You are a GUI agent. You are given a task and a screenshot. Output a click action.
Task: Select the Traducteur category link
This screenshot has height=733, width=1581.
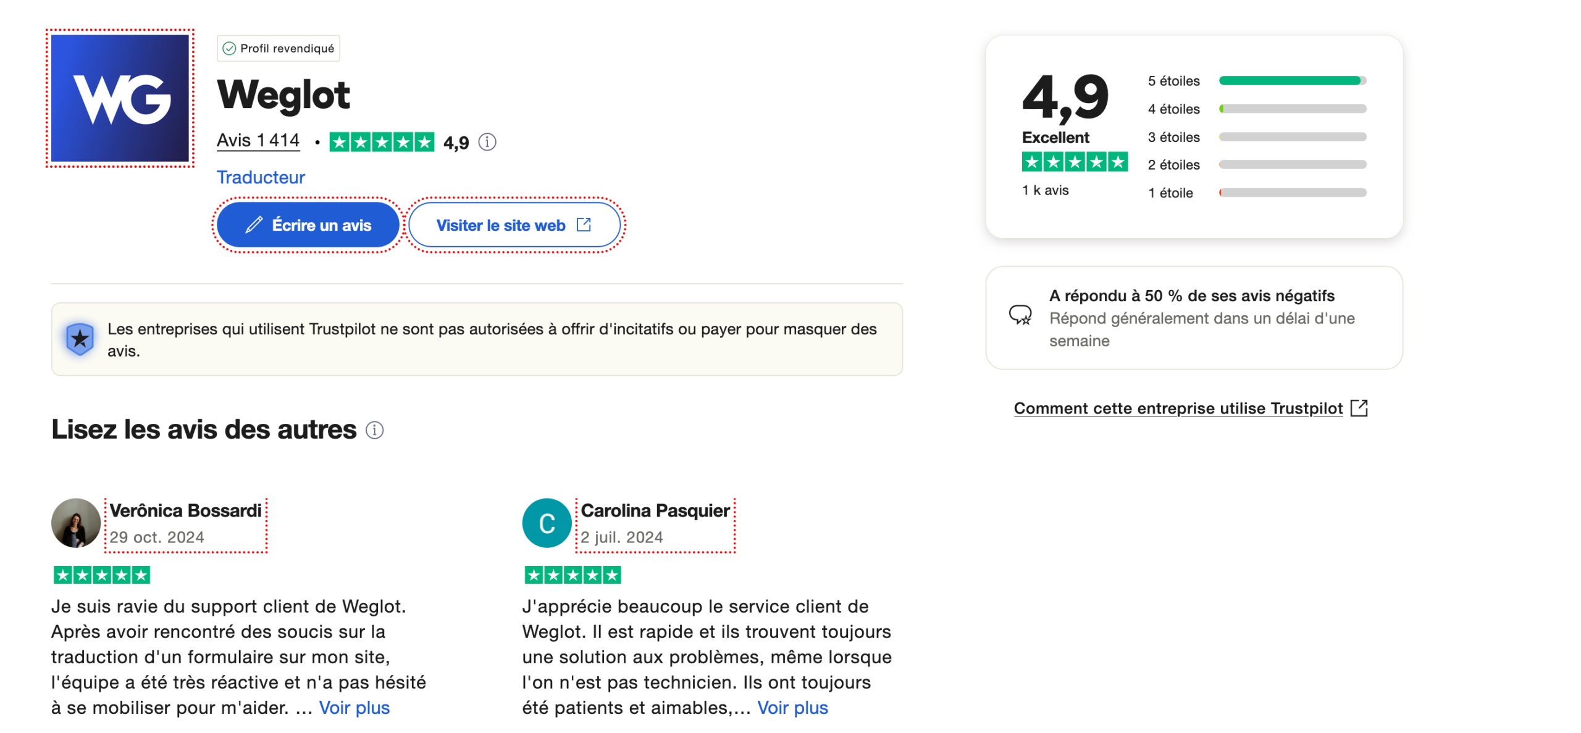click(261, 177)
